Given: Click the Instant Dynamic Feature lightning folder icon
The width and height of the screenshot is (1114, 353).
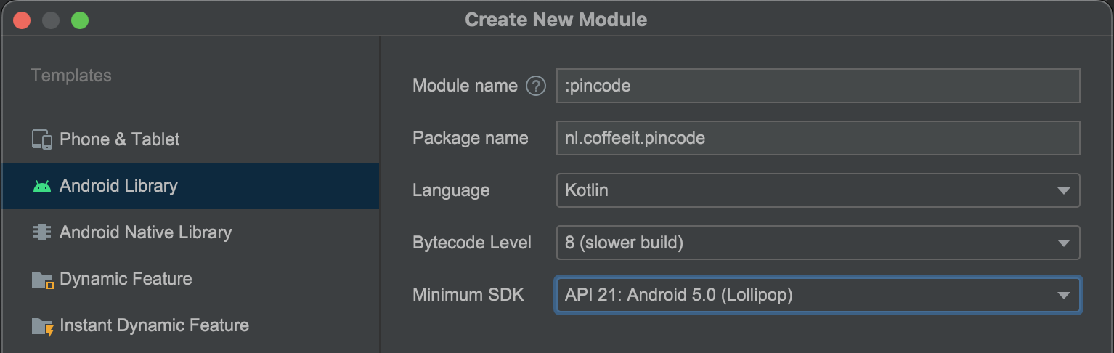Looking at the screenshot, I should (x=43, y=326).
